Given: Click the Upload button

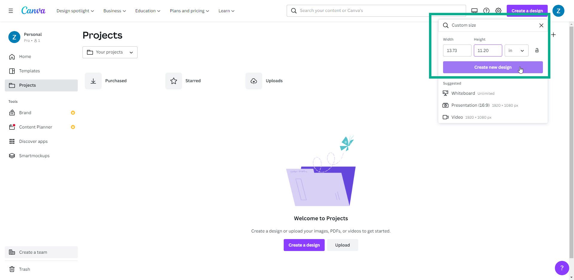Looking at the screenshot, I should coord(342,245).
